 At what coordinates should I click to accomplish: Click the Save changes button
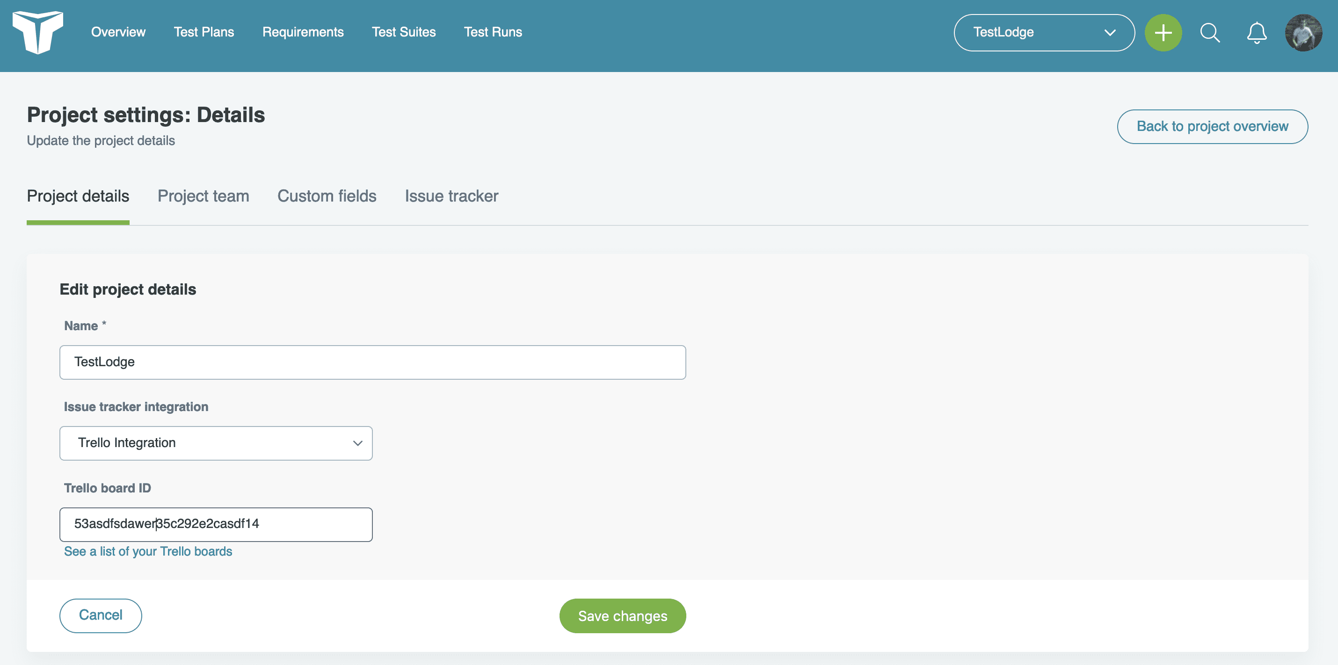coord(622,615)
